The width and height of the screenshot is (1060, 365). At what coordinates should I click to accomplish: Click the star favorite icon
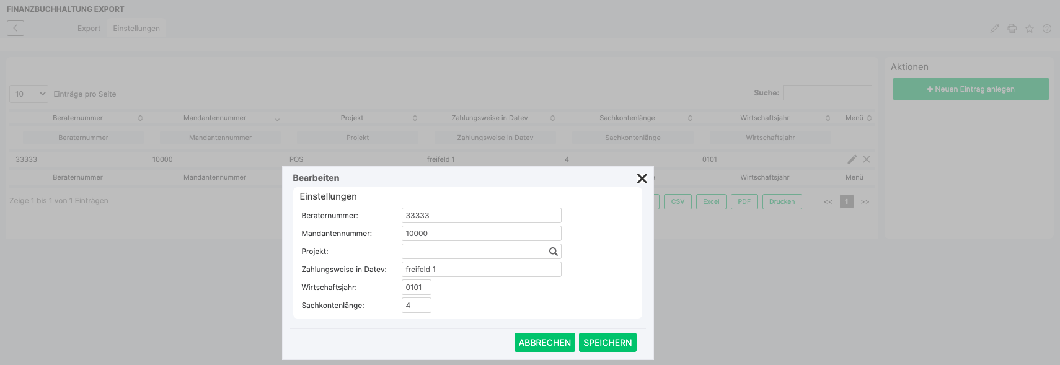(1029, 29)
